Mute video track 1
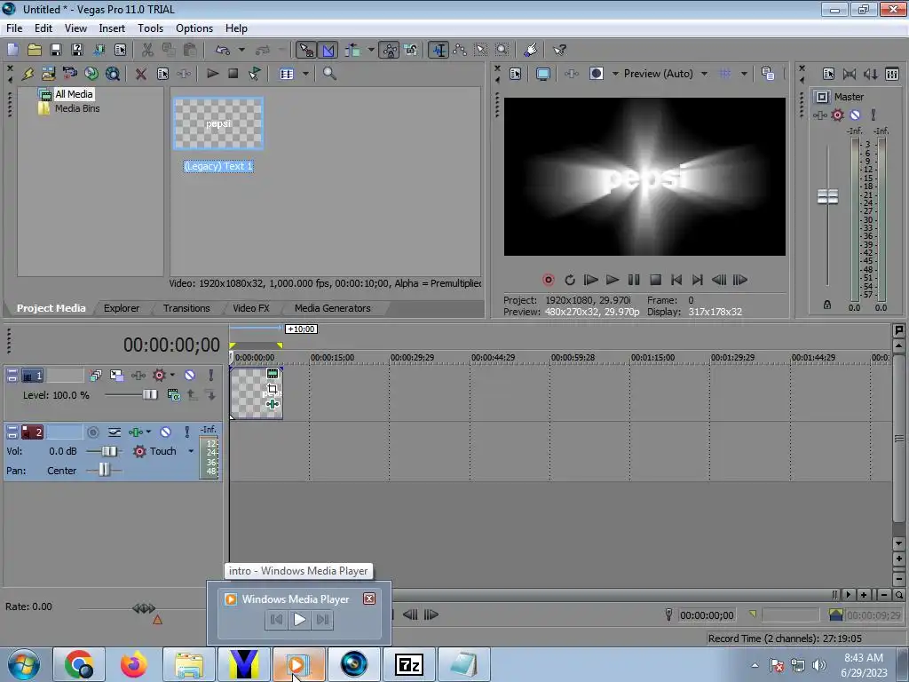Viewport: 909px width, 682px height. (x=190, y=376)
